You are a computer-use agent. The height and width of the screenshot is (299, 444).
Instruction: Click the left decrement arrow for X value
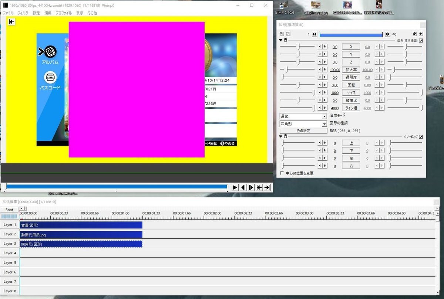point(321,47)
